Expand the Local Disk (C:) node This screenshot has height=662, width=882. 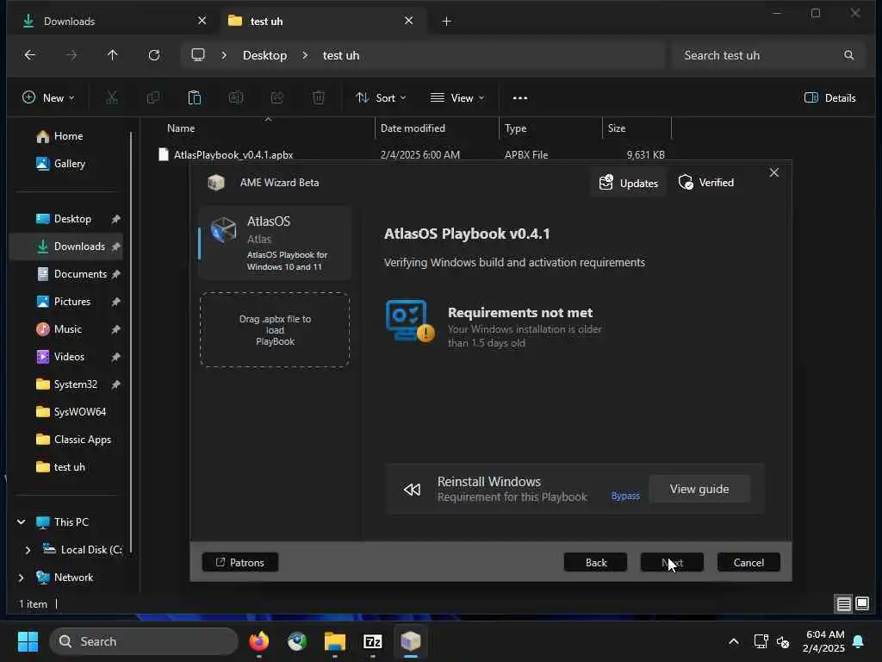[x=28, y=550]
